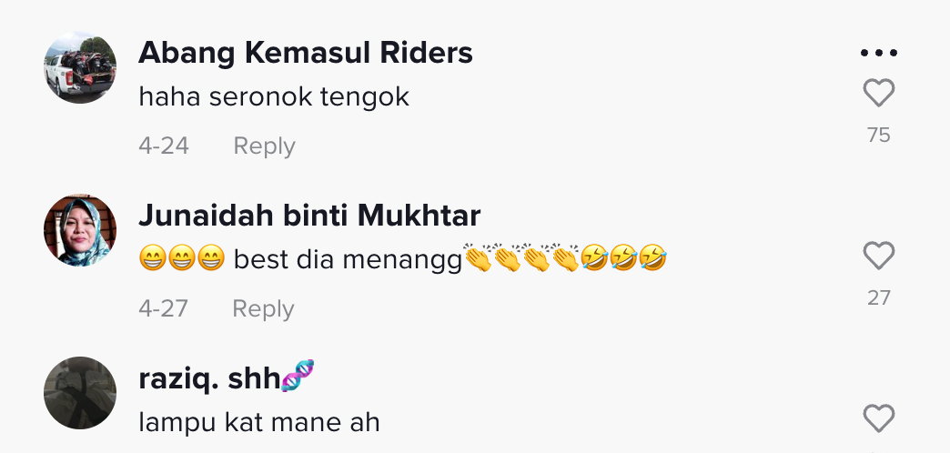
Task: Visit raziq. shh username link
Action: point(207,378)
